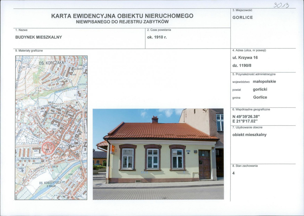Click the wooden entrance door in the photo

205,164
